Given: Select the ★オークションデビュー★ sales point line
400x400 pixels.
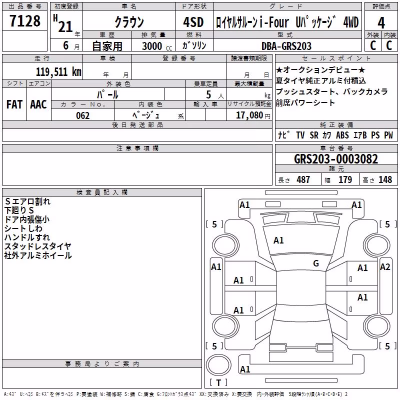Looking at the screenshot, I should click(320, 69).
